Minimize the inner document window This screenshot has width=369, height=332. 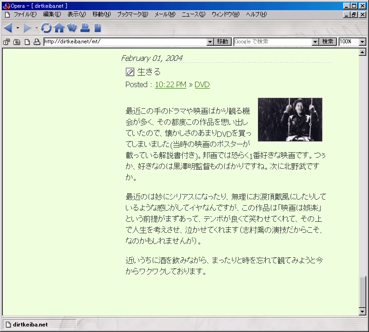click(x=346, y=15)
